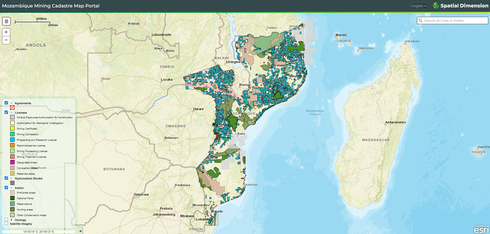This screenshot has height=234, width=490.
Task: Click Prospecting and Research License swatch
Action: click(12, 140)
